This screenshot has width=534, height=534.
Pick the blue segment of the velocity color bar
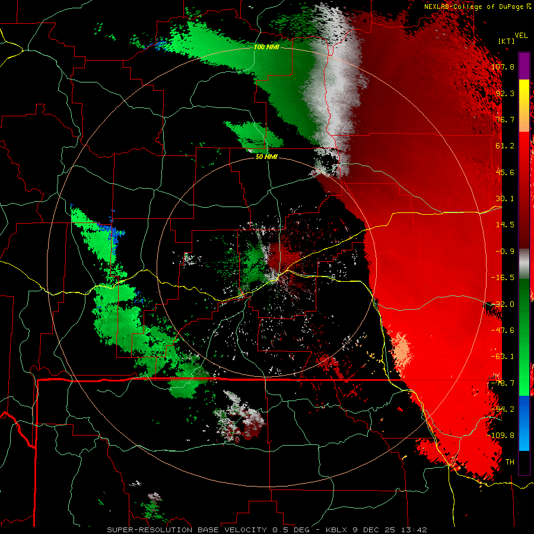click(x=524, y=423)
